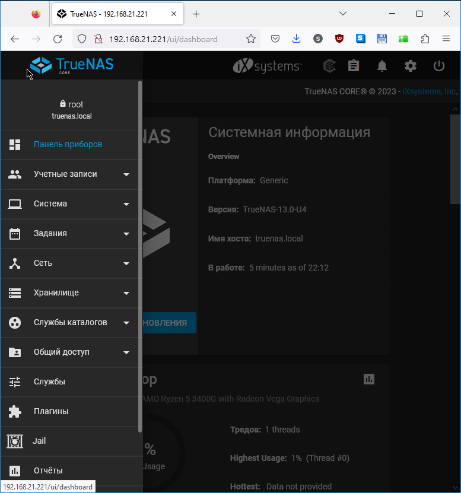This screenshot has width=461, height=493.
Task: Open the task manager clipboard icon
Action: point(354,66)
